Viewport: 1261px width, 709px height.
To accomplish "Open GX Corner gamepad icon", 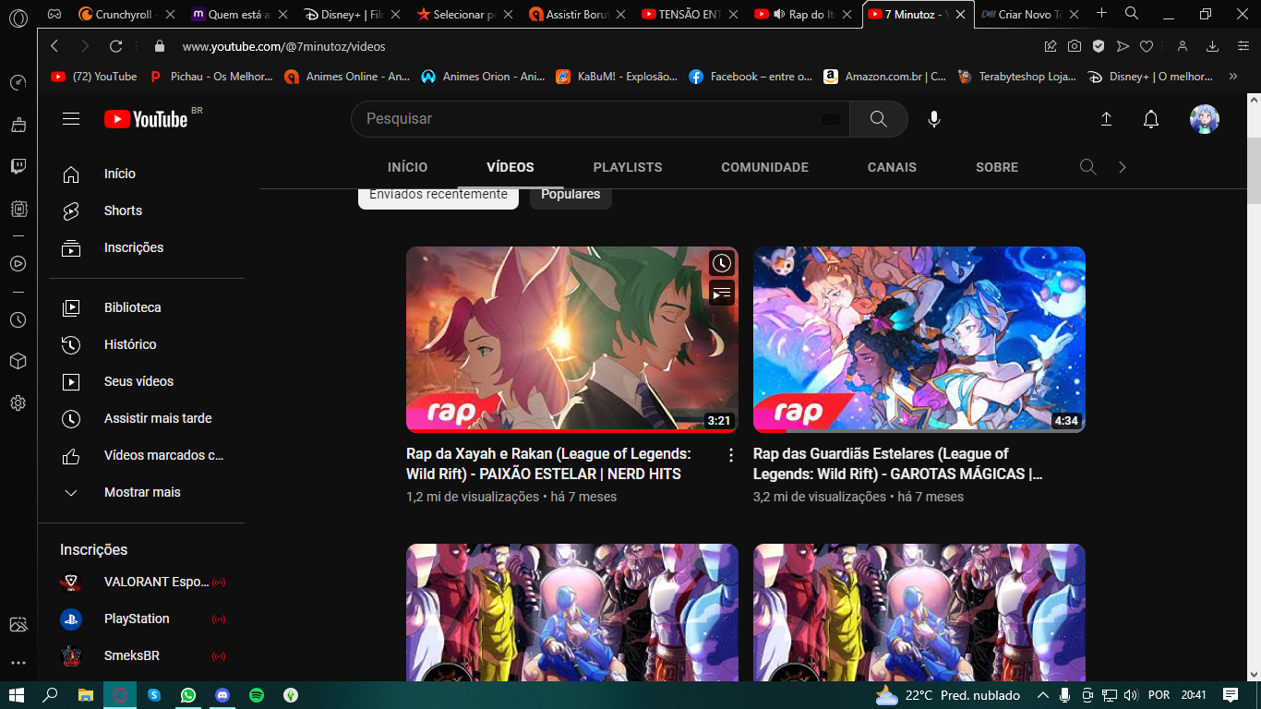I will click(x=54, y=14).
